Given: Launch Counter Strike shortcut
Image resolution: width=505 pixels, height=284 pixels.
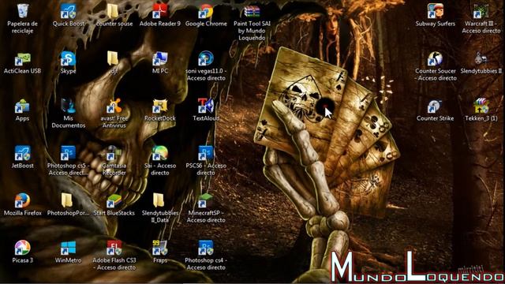Looking at the screenshot, I should 435,106.
